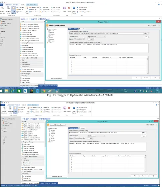This screenshot has width=162, height=187.
Task: Click red Cancel X in Fig. 13 ribbon
Action: click(x=69, y=8)
